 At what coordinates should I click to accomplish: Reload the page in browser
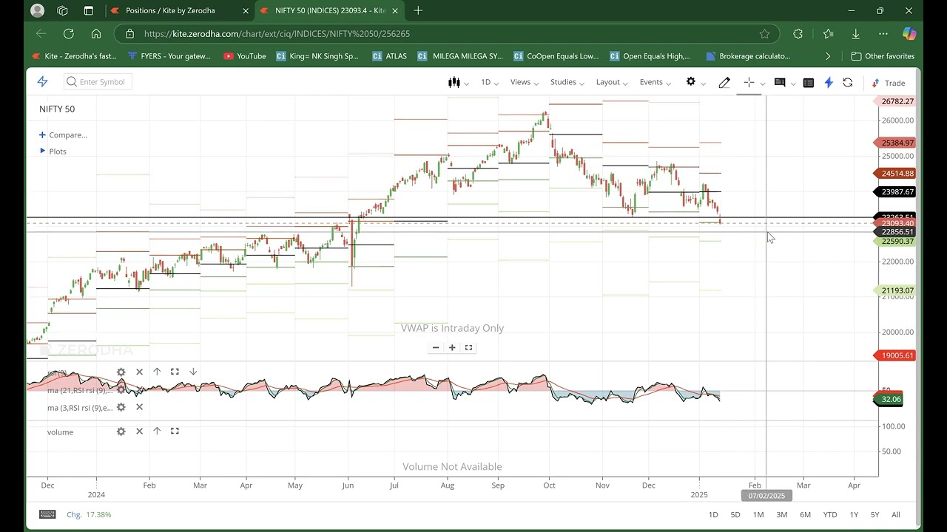69,34
